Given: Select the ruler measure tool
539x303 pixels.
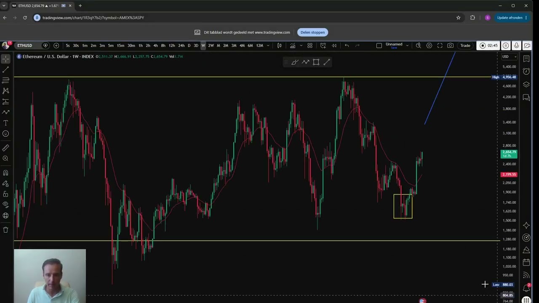Looking at the screenshot, I should coord(5,148).
